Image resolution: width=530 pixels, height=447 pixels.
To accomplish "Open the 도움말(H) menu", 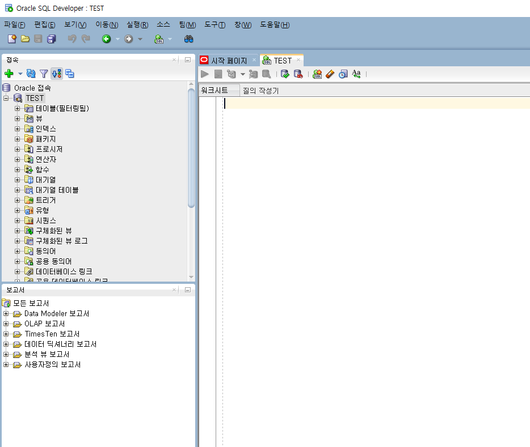I will click(x=275, y=24).
